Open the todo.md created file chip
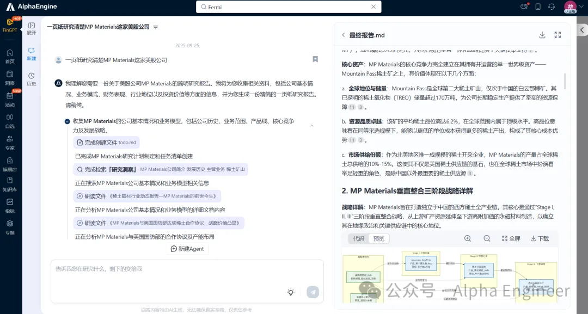The width and height of the screenshot is (588, 314). (x=107, y=143)
